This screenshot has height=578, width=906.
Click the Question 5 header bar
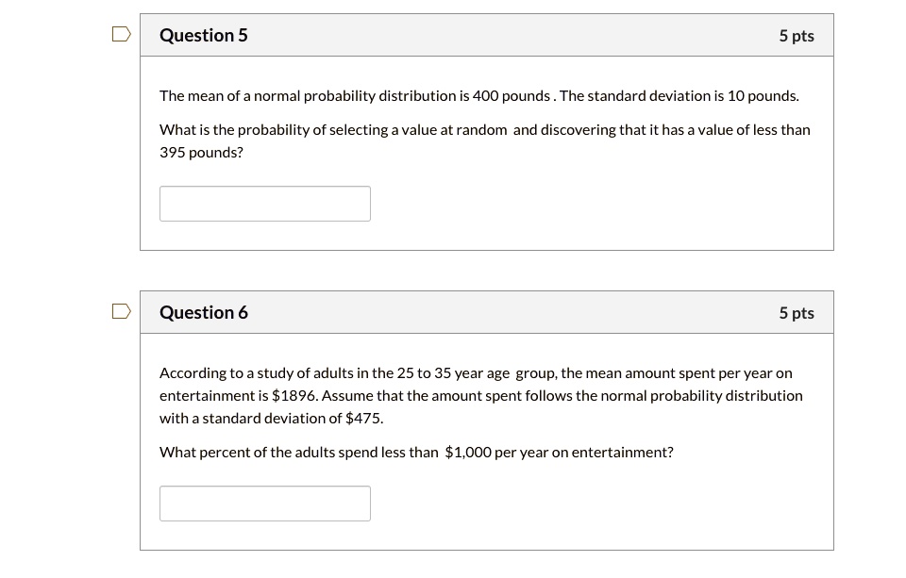pos(486,35)
